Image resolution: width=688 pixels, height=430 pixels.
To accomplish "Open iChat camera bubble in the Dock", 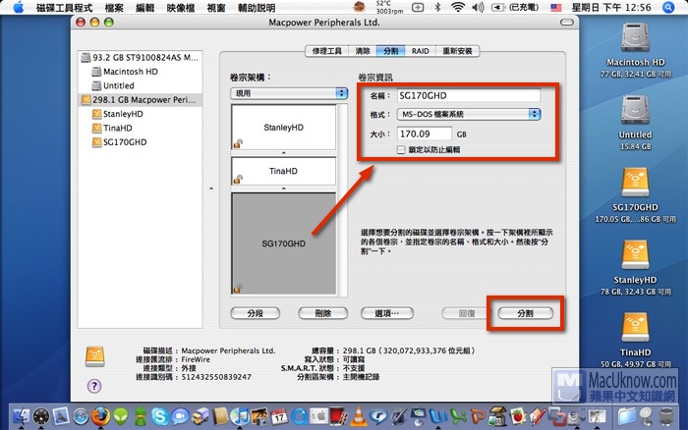I will [180, 416].
